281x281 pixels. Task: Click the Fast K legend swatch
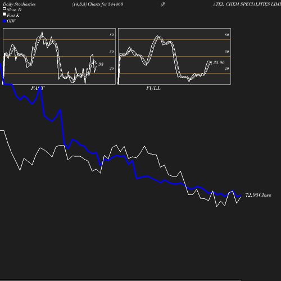click(4, 14)
